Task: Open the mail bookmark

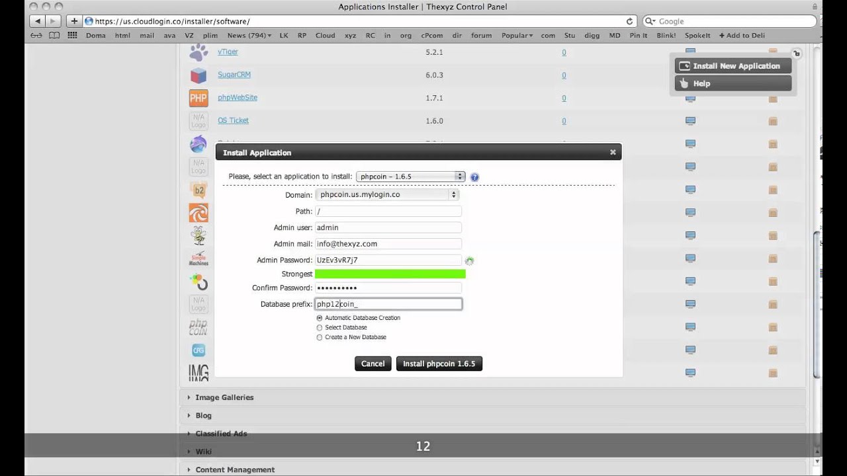Action: coord(147,36)
